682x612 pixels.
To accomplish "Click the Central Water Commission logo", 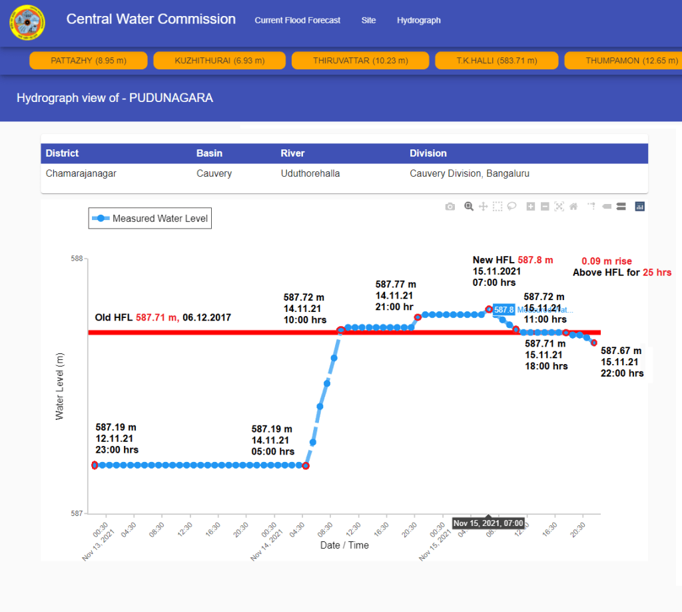I will [x=27, y=22].
